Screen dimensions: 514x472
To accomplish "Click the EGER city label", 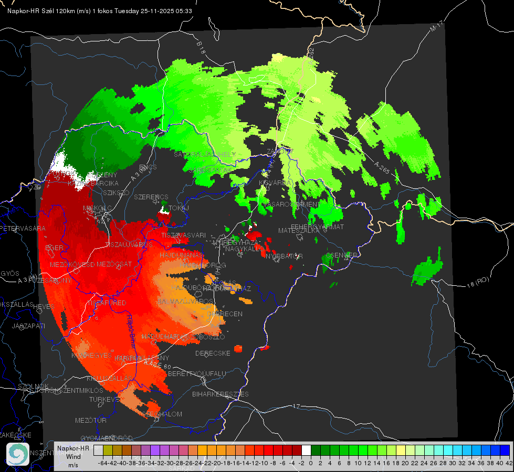I will [54, 248].
